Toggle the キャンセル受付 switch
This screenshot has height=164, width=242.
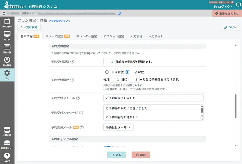[107, 147]
